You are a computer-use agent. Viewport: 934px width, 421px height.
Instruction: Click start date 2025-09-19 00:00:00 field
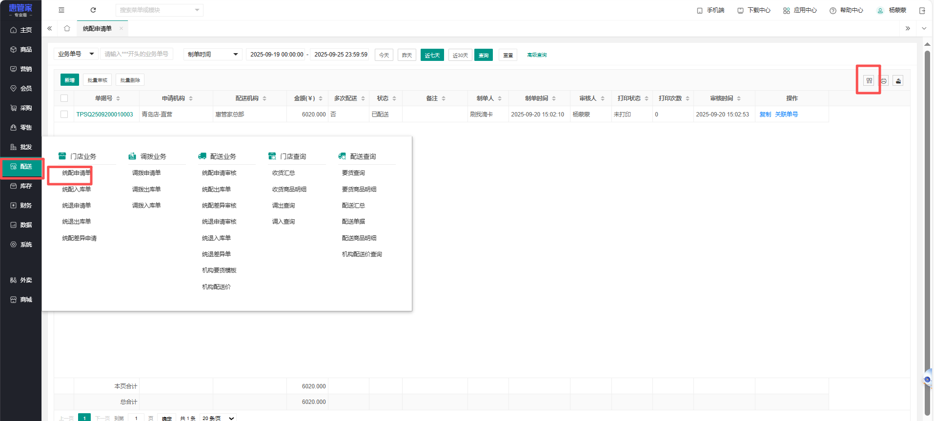[x=277, y=55]
